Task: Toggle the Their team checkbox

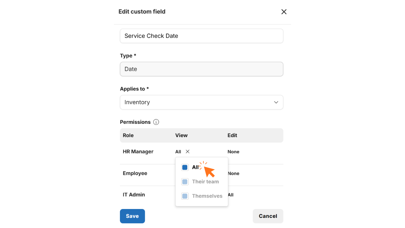Action: click(x=185, y=182)
